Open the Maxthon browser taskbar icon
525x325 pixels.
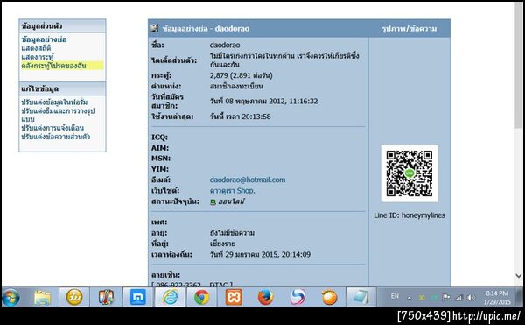[138, 297]
